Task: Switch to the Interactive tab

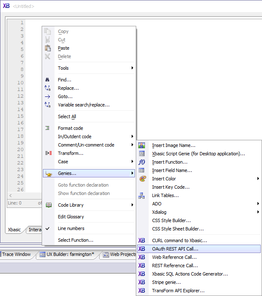Action: tap(35, 230)
